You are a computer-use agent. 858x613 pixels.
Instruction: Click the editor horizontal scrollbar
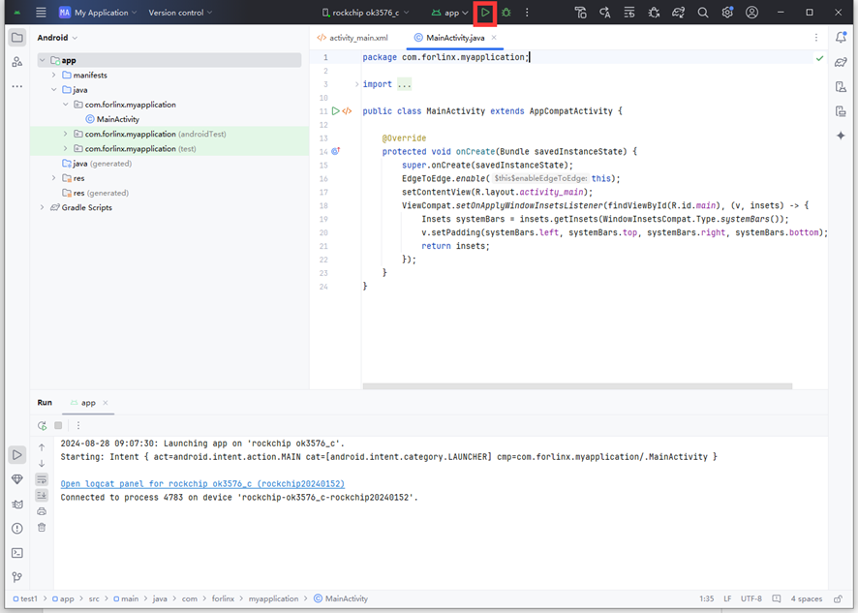point(577,386)
